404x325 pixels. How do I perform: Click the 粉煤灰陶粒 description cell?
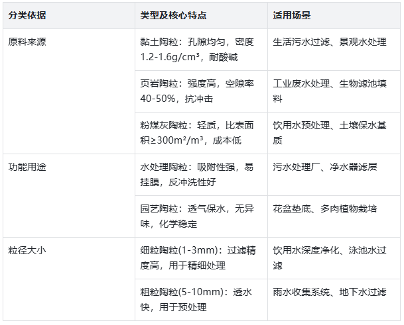click(x=197, y=132)
